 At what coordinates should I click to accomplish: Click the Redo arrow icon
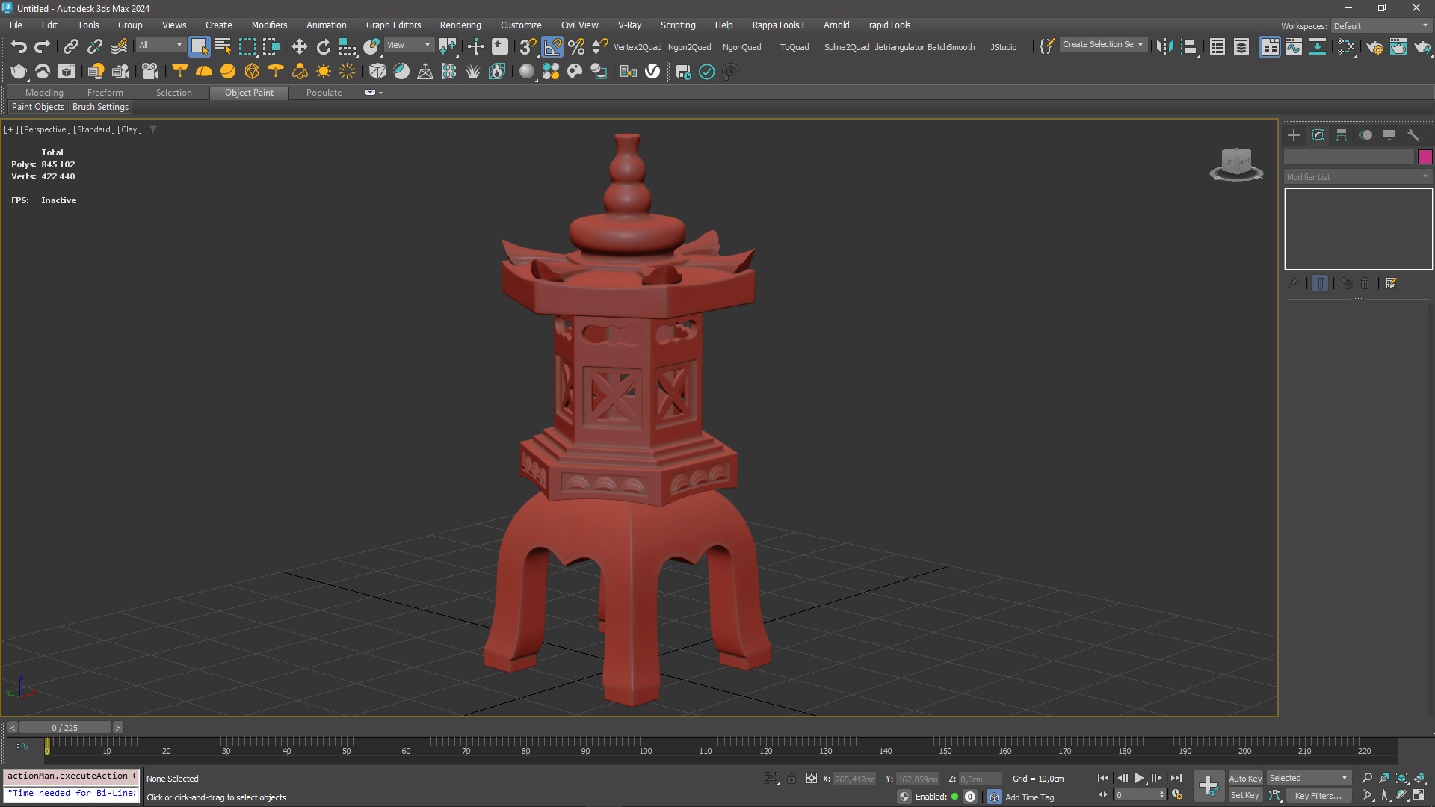tap(43, 46)
